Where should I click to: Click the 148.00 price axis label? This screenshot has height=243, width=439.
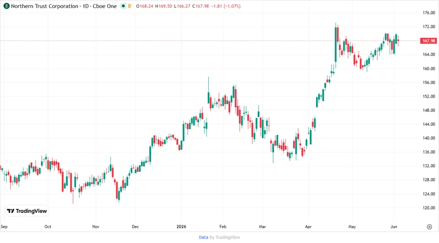(429, 110)
